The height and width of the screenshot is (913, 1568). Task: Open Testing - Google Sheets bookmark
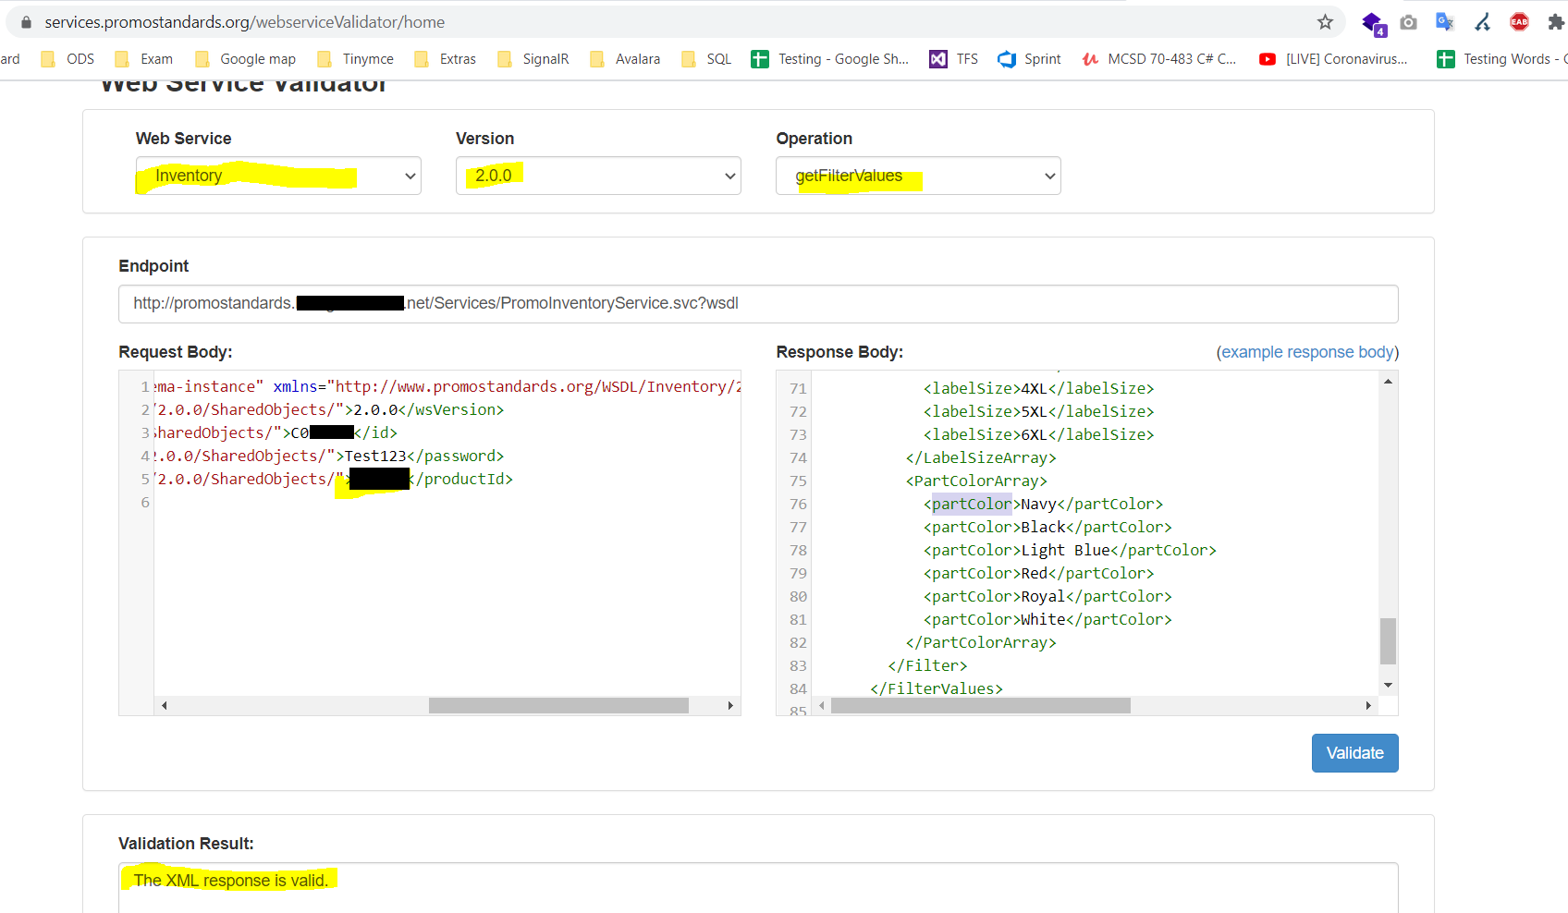pos(830,59)
